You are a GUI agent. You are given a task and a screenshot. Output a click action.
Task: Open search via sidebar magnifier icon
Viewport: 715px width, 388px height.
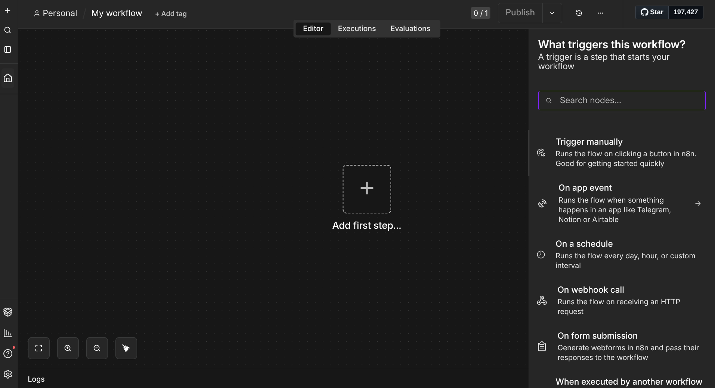pyautogui.click(x=7, y=30)
